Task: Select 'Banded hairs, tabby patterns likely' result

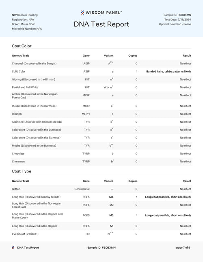Action: [168, 72]
